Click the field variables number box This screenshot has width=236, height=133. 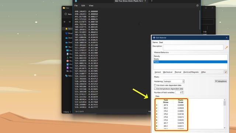click(178, 92)
